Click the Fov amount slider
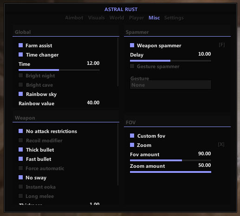Image resolution: width=240 pixels, height=216 pixels. (170, 160)
